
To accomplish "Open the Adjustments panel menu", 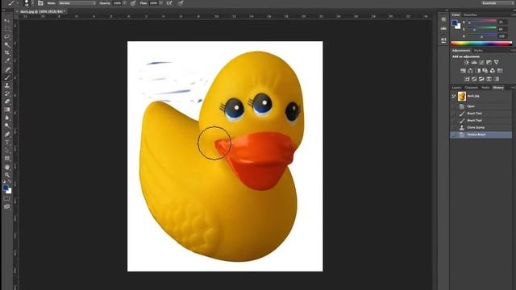I will (513, 51).
